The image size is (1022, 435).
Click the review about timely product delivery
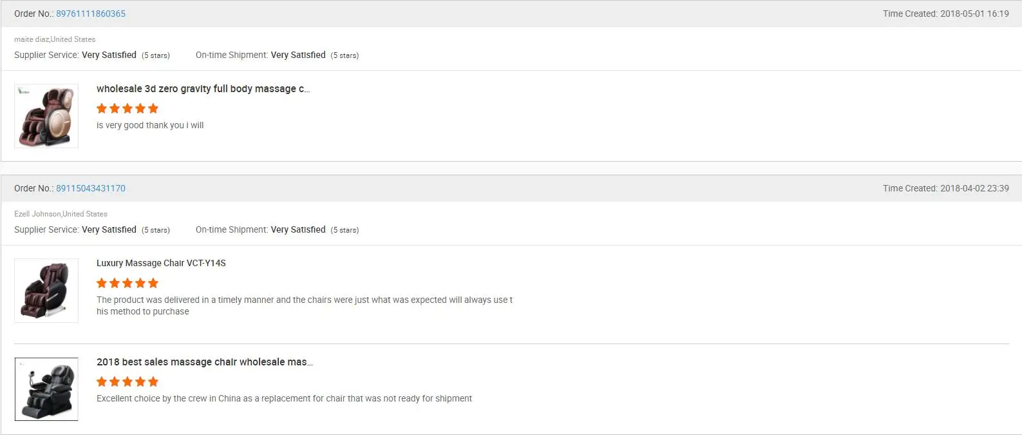[304, 300]
